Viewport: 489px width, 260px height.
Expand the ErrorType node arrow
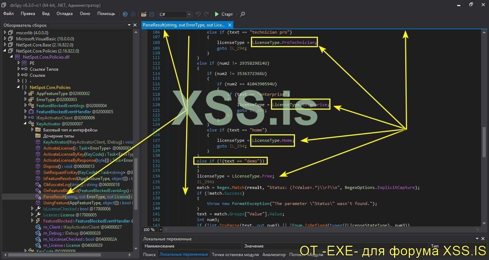tap(25, 100)
